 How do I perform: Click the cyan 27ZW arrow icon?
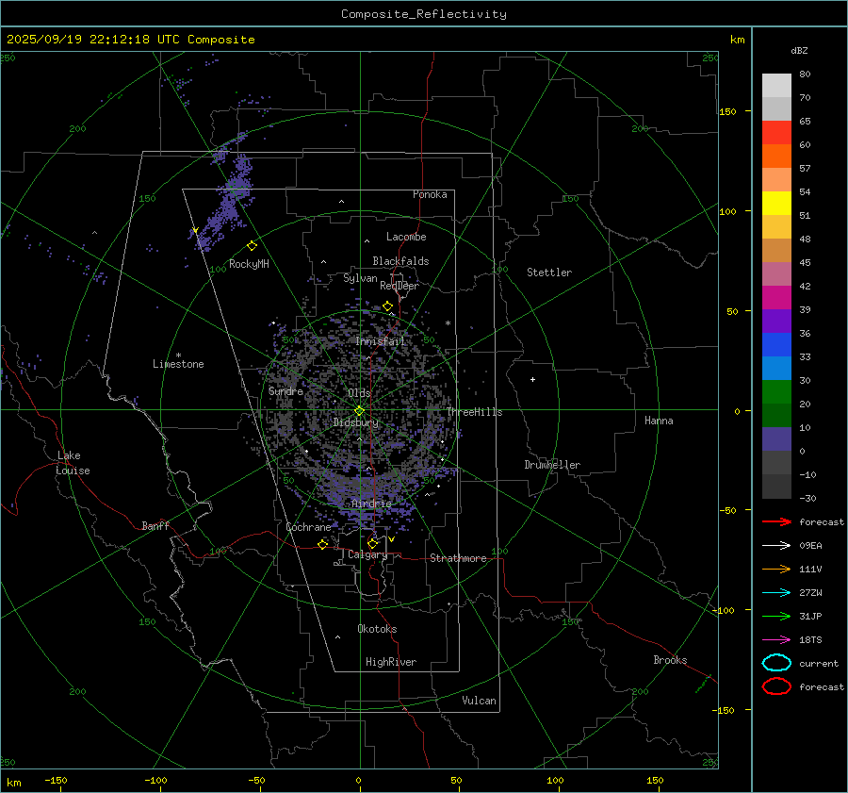776,592
